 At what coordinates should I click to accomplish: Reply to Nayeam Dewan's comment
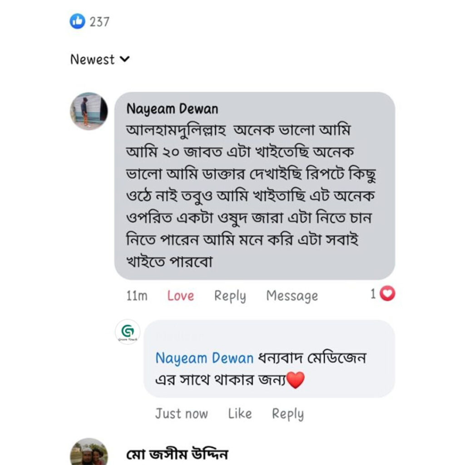pos(230,295)
